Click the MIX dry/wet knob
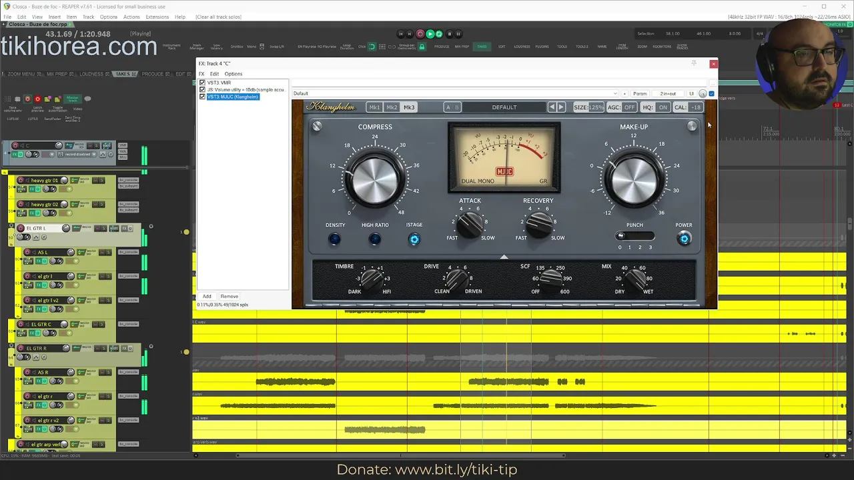 tap(634, 279)
